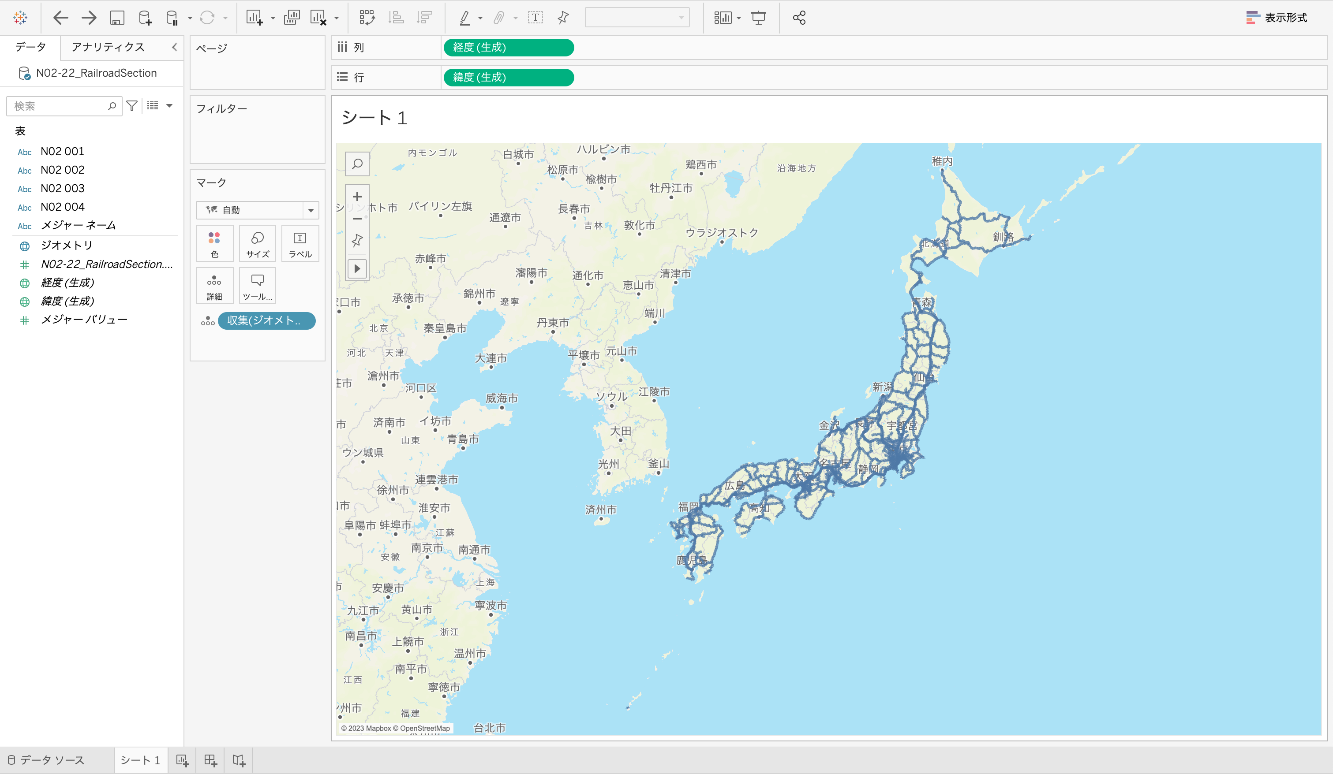Open the ラベル (Label) mark card
1333x774 pixels.
click(x=300, y=243)
